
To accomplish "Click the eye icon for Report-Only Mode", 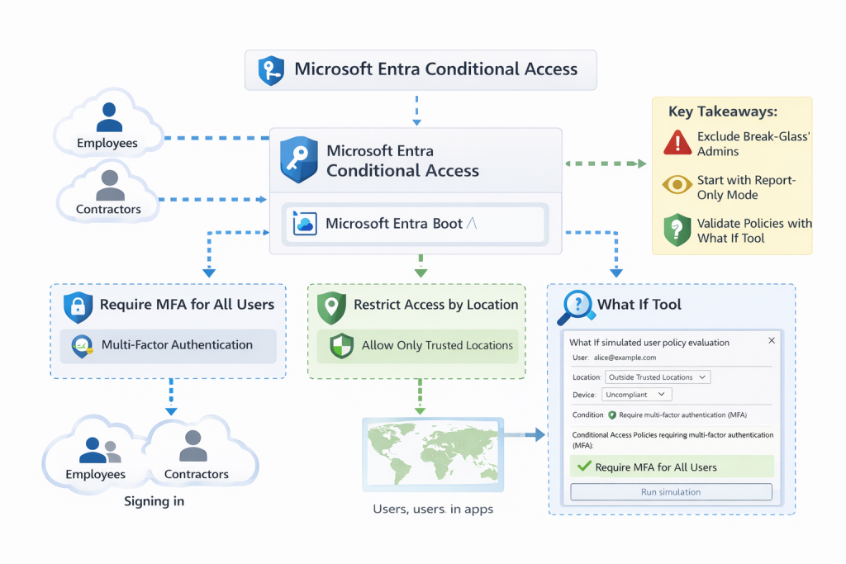I will (x=677, y=185).
